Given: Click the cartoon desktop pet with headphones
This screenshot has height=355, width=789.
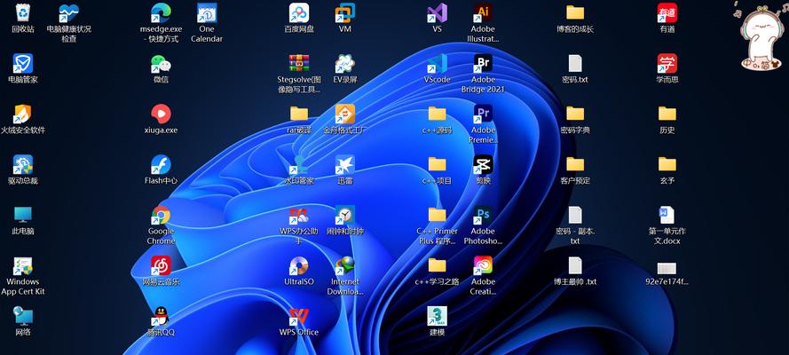Looking at the screenshot, I should [x=760, y=36].
